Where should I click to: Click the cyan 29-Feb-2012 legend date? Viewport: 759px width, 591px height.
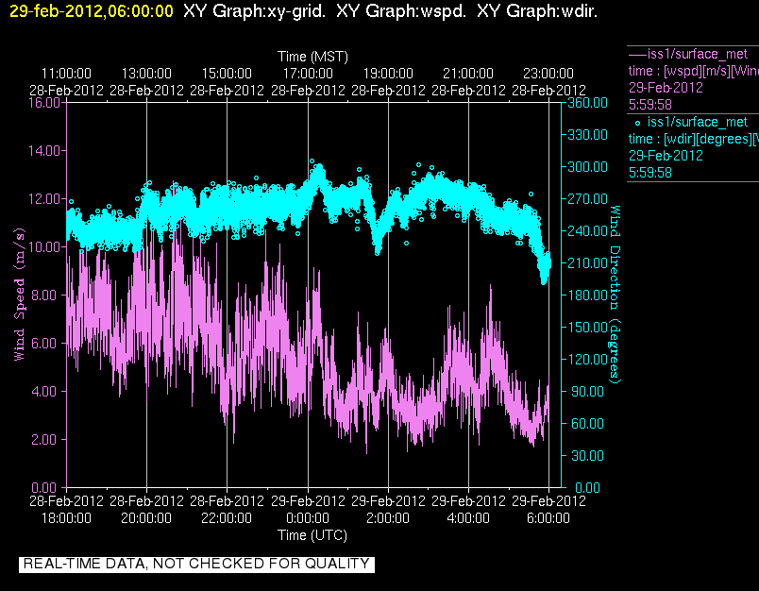pyautogui.click(x=666, y=156)
